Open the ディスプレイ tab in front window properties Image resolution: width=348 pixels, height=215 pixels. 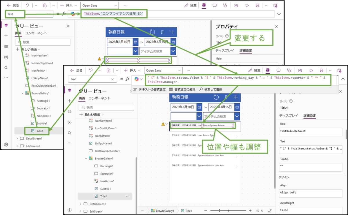289,116
